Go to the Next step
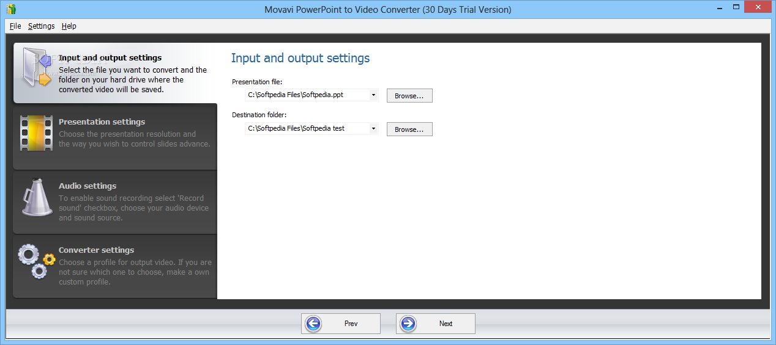Image resolution: width=776 pixels, height=345 pixels. pyautogui.click(x=436, y=324)
